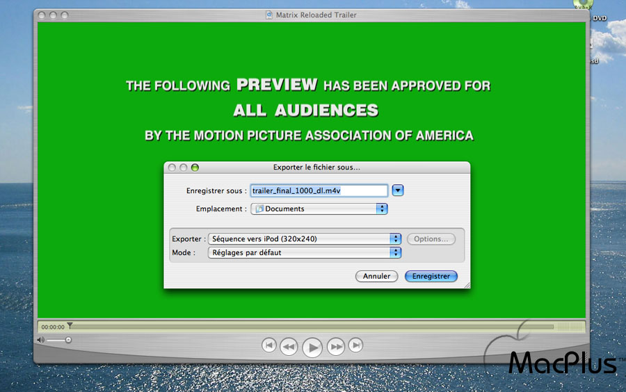The image size is (626, 392).
Task: Click the QuickTime speaker volume icon
Action: [x=41, y=340]
